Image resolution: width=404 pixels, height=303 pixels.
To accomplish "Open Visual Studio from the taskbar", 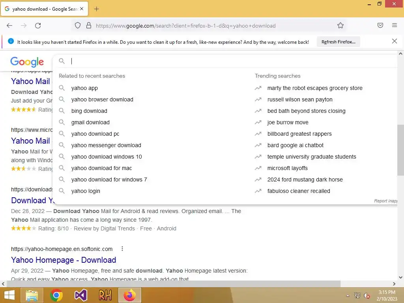I will click(80, 295).
